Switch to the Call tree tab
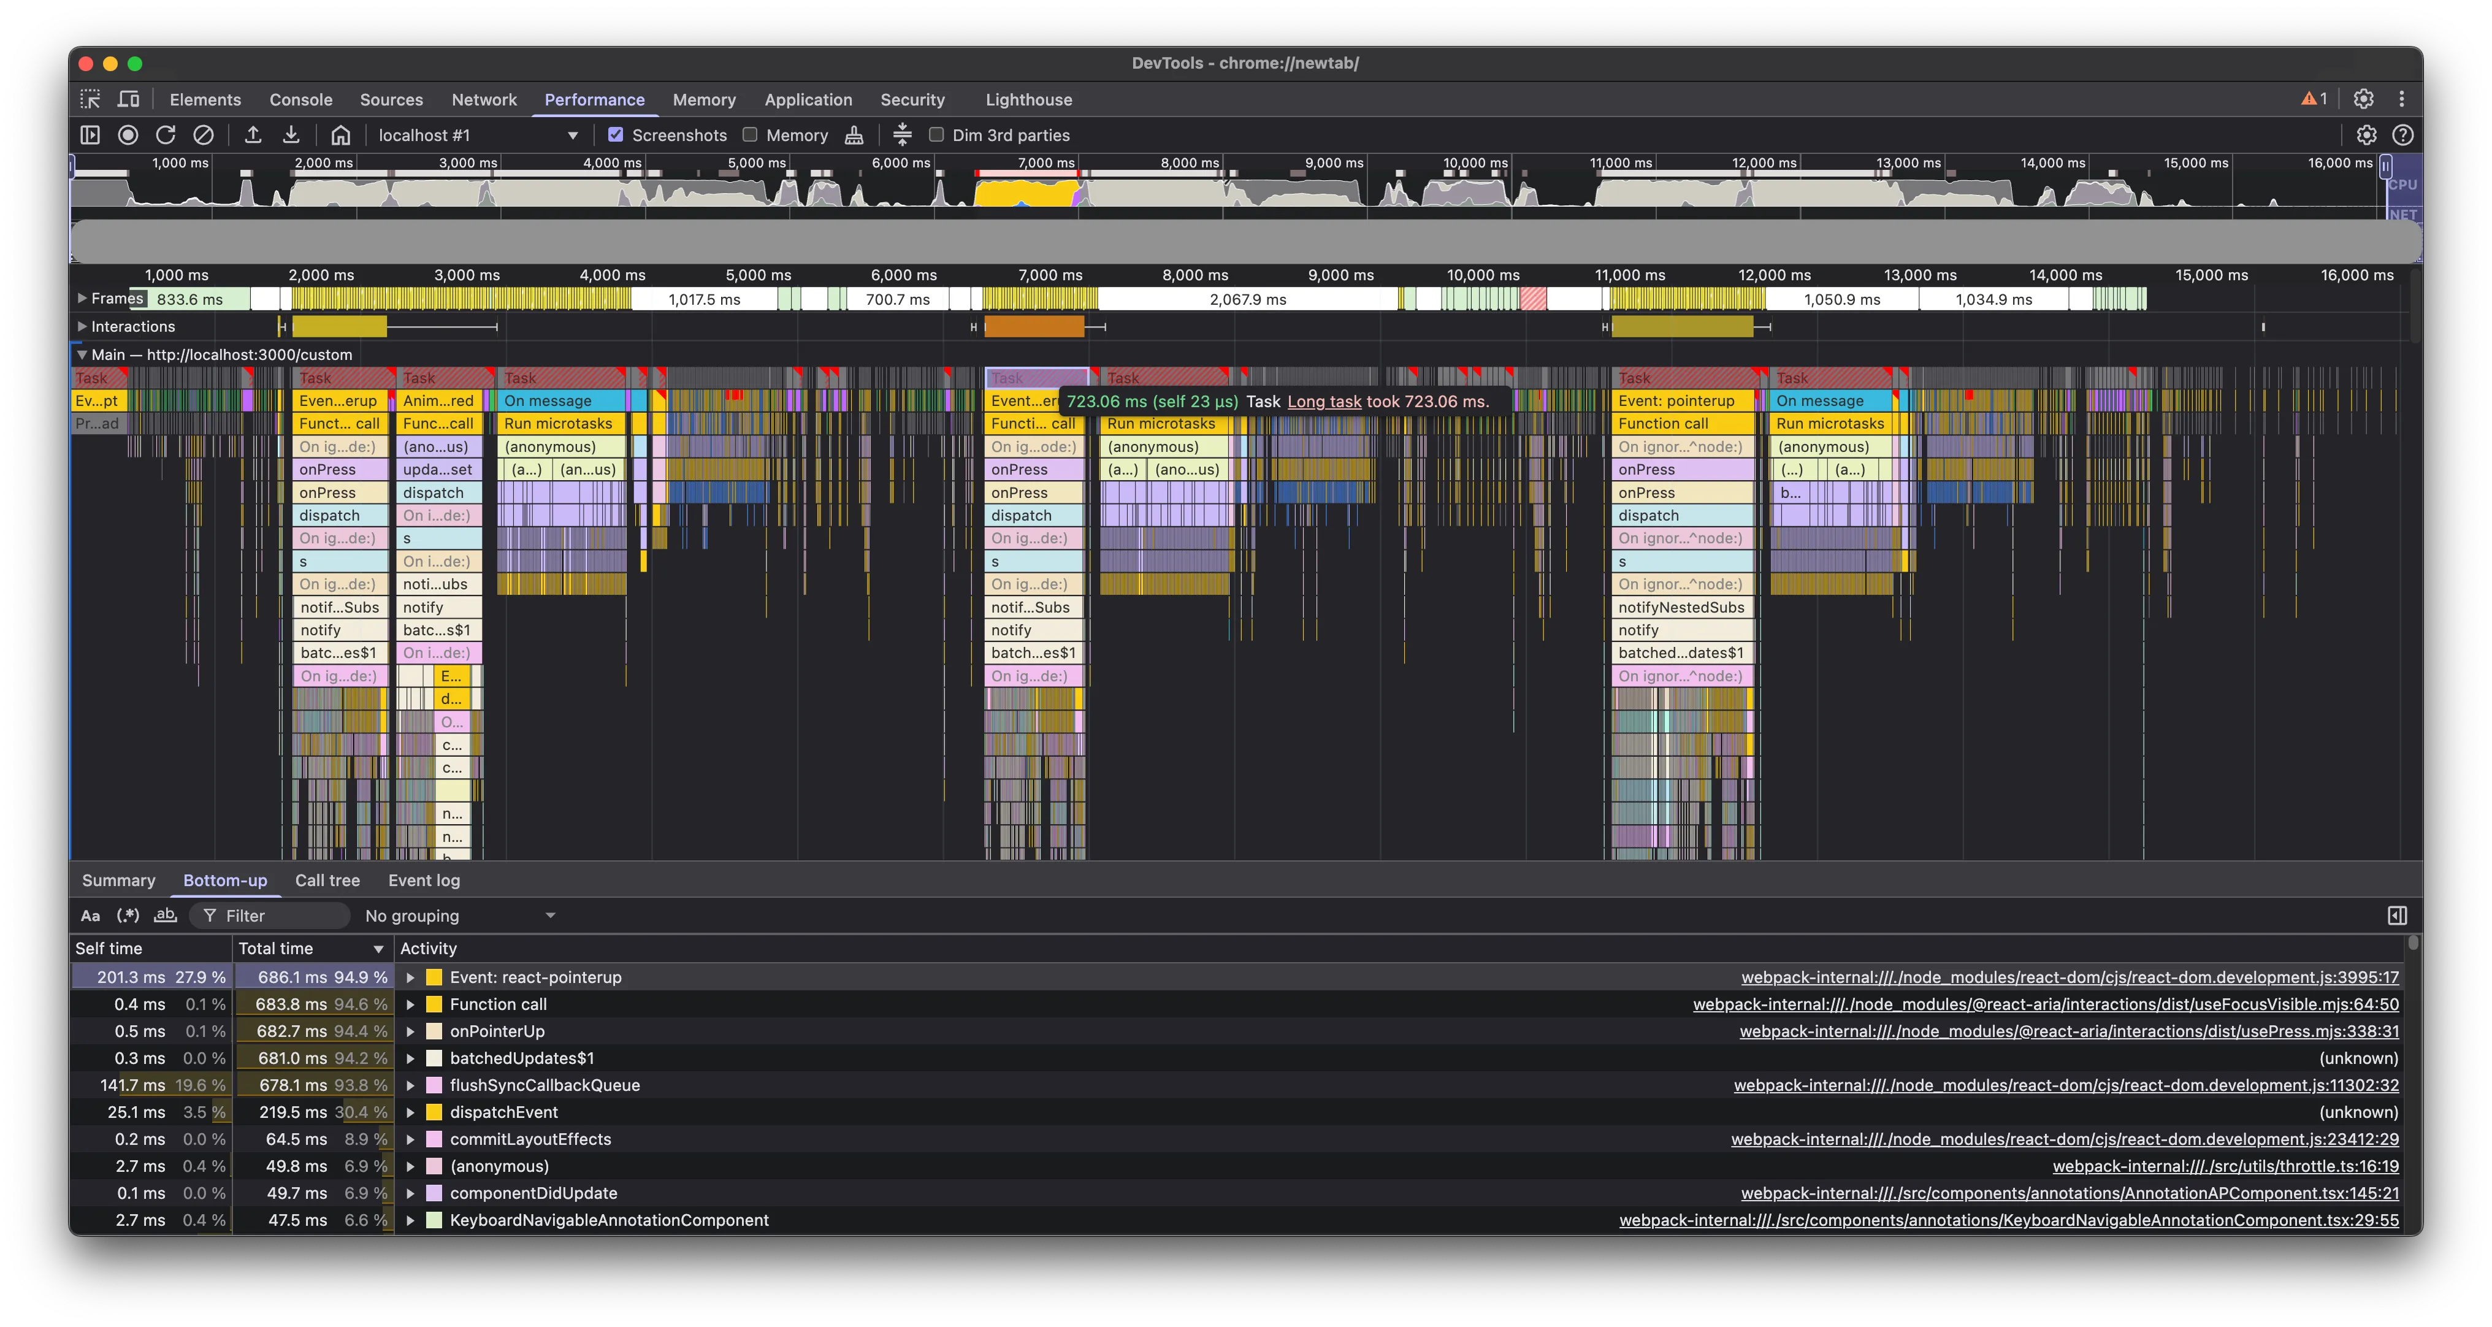This screenshot has height=1327, width=2492. coord(327,880)
